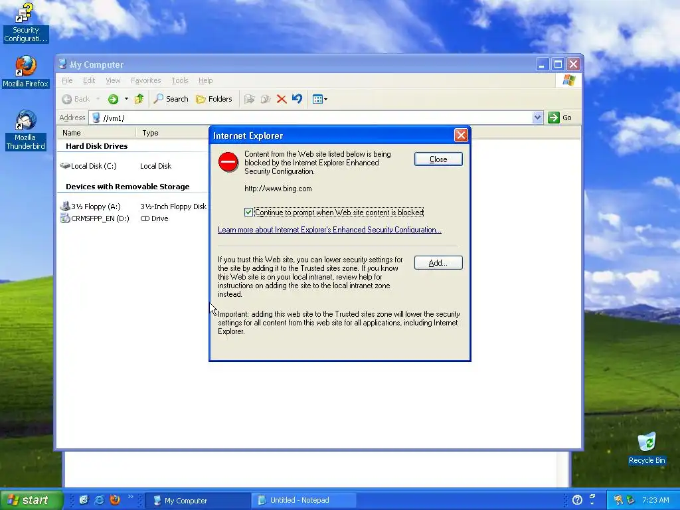This screenshot has height=510, width=680.
Task: Expand the Quick Launch chevron
Action: 130,497
